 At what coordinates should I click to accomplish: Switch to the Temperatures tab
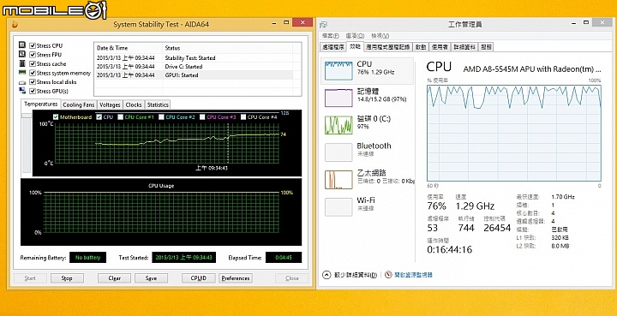41,104
